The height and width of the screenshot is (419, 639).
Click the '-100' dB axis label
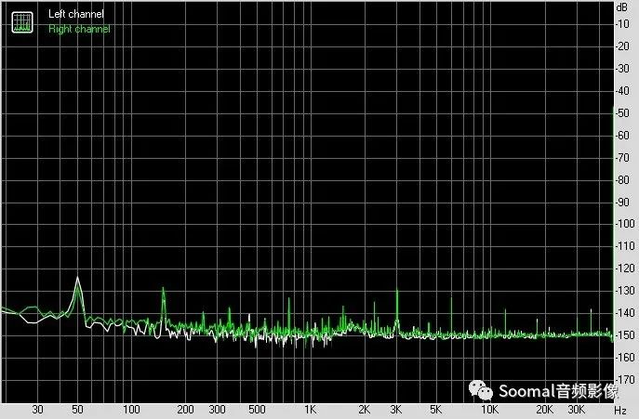[x=625, y=224]
